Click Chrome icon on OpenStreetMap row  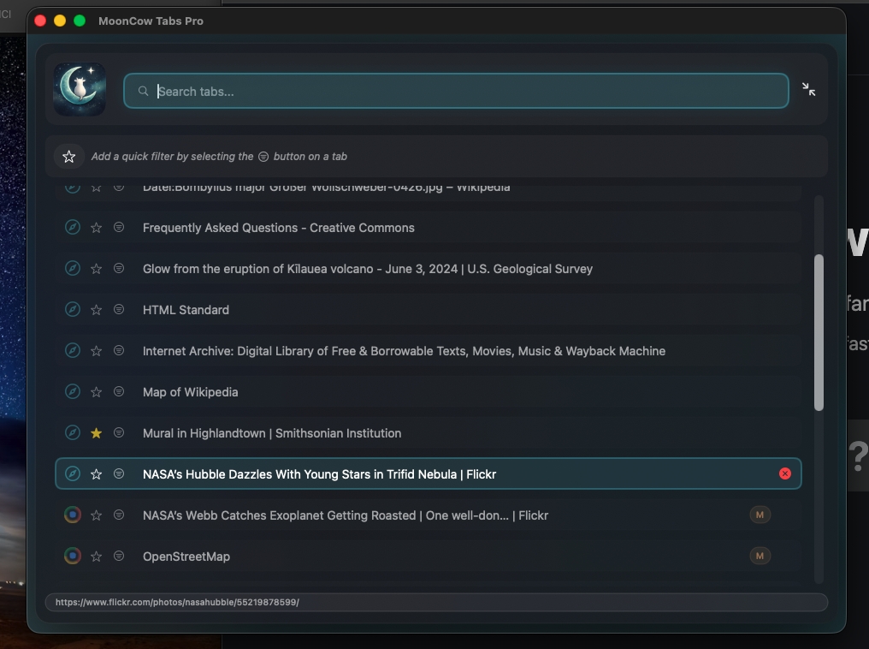tap(73, 556)
